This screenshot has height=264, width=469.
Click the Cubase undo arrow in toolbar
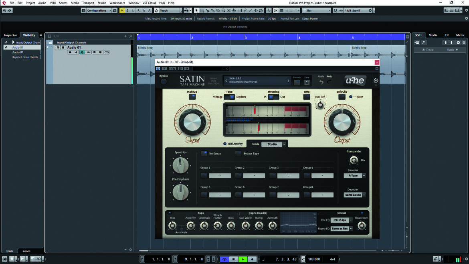tap(4, 10)
